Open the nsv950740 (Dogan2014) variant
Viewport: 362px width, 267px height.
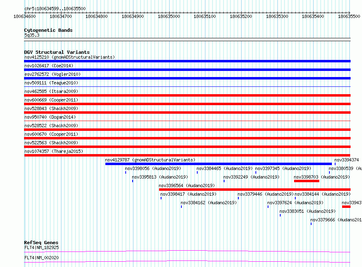coord(50,117)
